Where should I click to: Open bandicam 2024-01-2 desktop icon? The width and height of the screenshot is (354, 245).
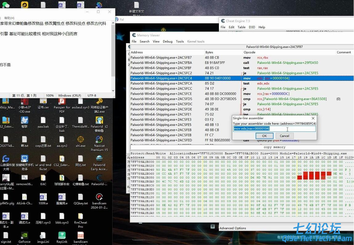[x=99, y=201]
